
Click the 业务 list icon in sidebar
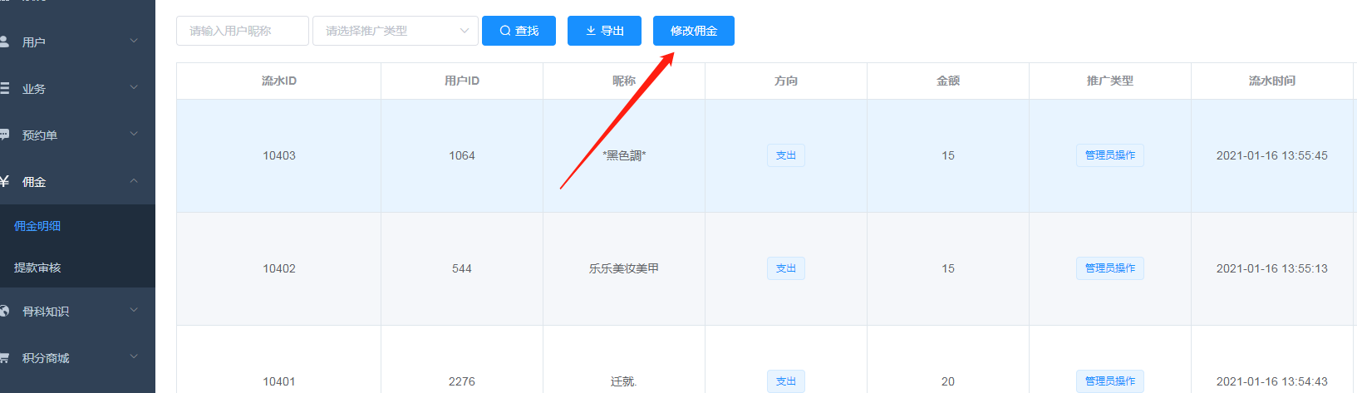[4, 88]
